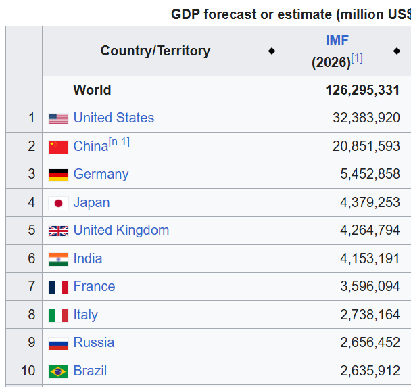Image resolution: width=411 pixels, height=387 pixels.
Task: Click the France flag icon
Action: coord(58,288)
